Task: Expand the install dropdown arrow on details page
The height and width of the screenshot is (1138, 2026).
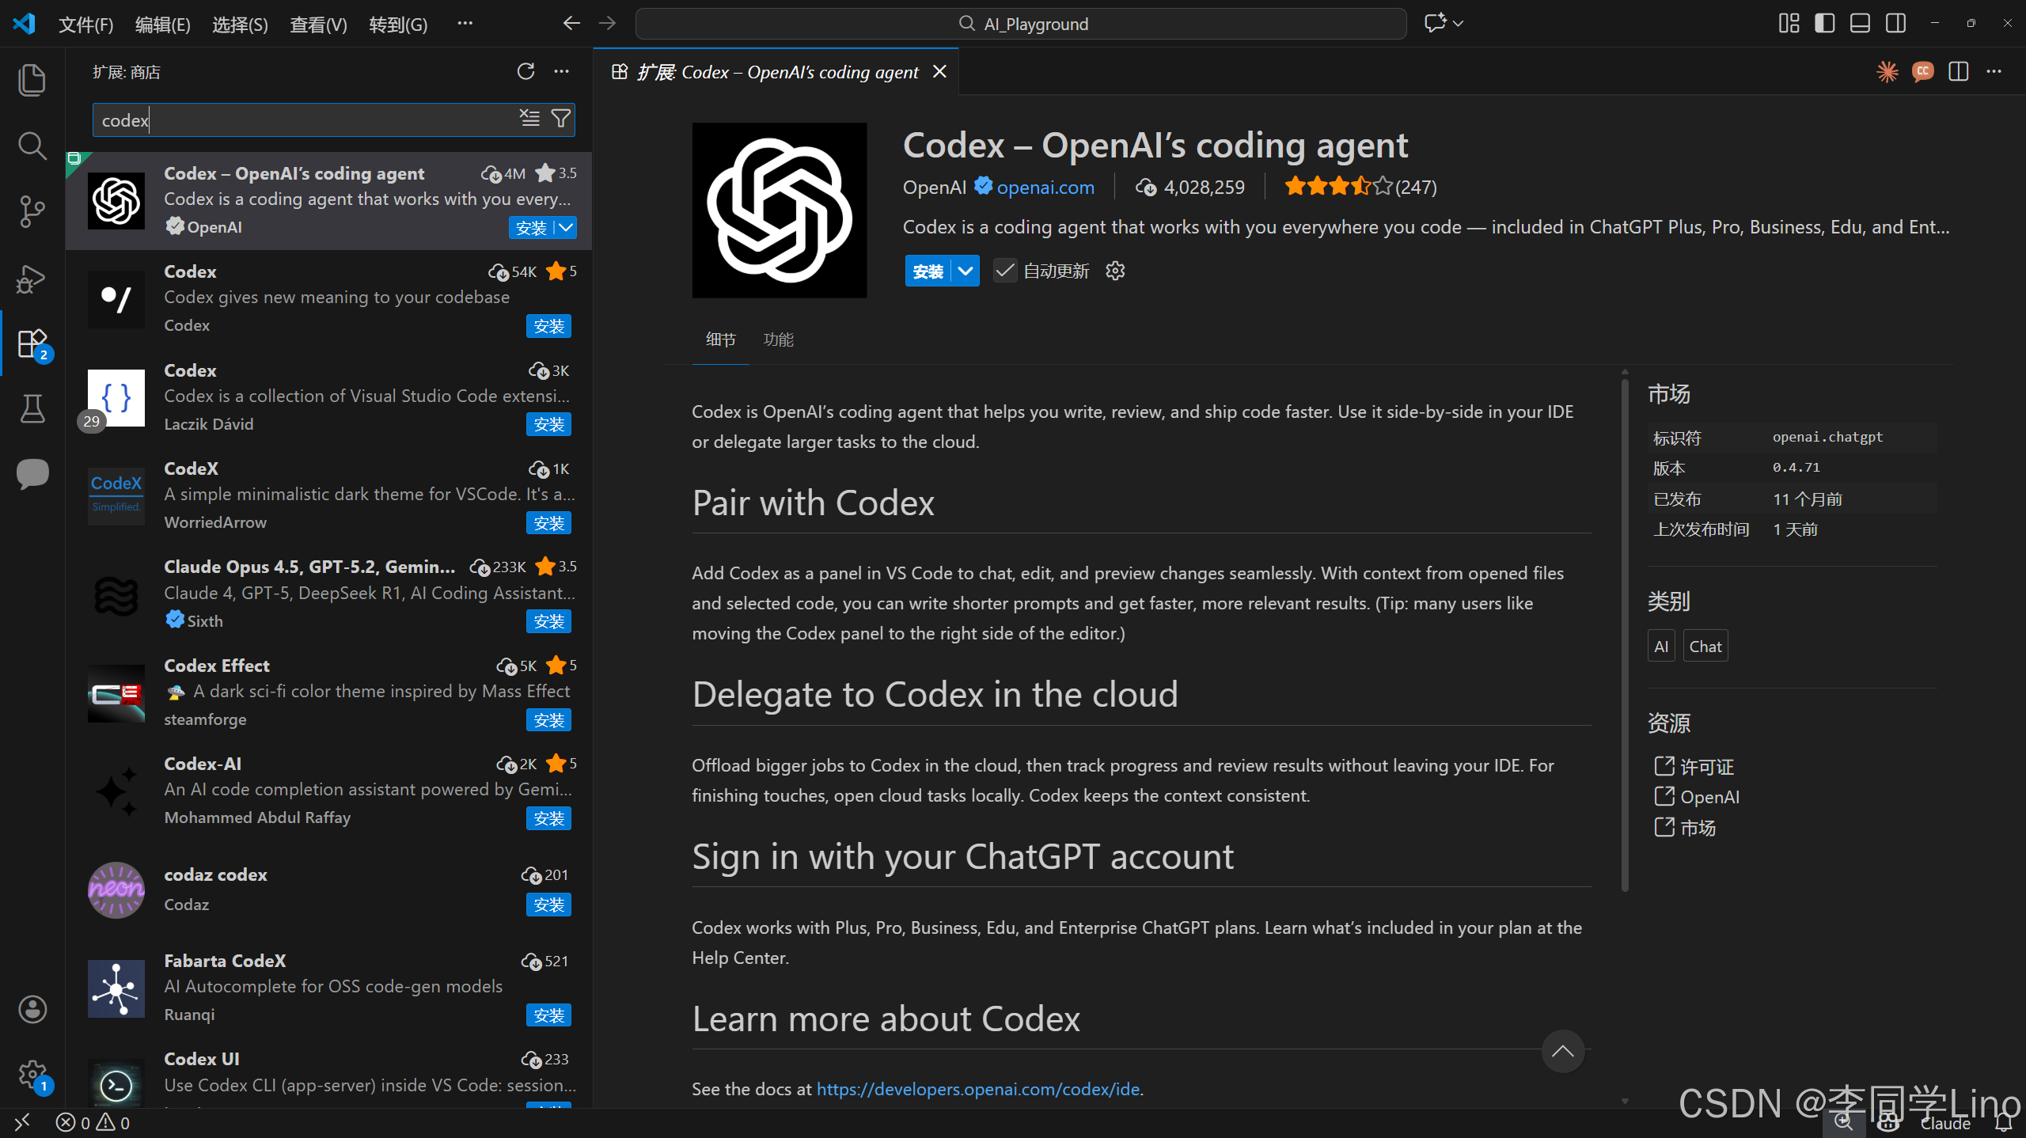Action: click(x=966, y=271)
